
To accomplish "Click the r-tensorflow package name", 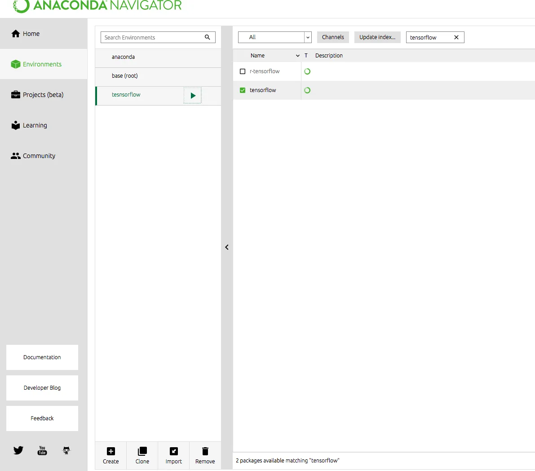I will [x=265, y=71].
